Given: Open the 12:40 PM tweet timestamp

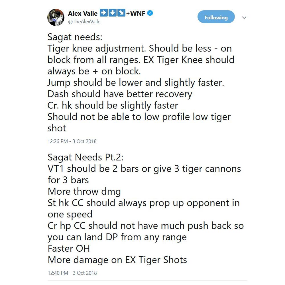Looking at the screenshot, I should coord(72,273).
